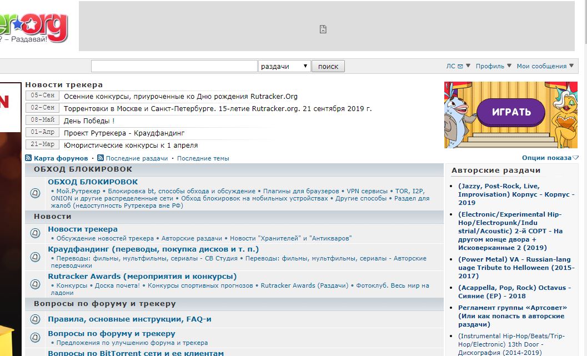
Task: Click the forum icon beside Rutracker Awards
Action: pyautogui.click(x=35, y=284)
